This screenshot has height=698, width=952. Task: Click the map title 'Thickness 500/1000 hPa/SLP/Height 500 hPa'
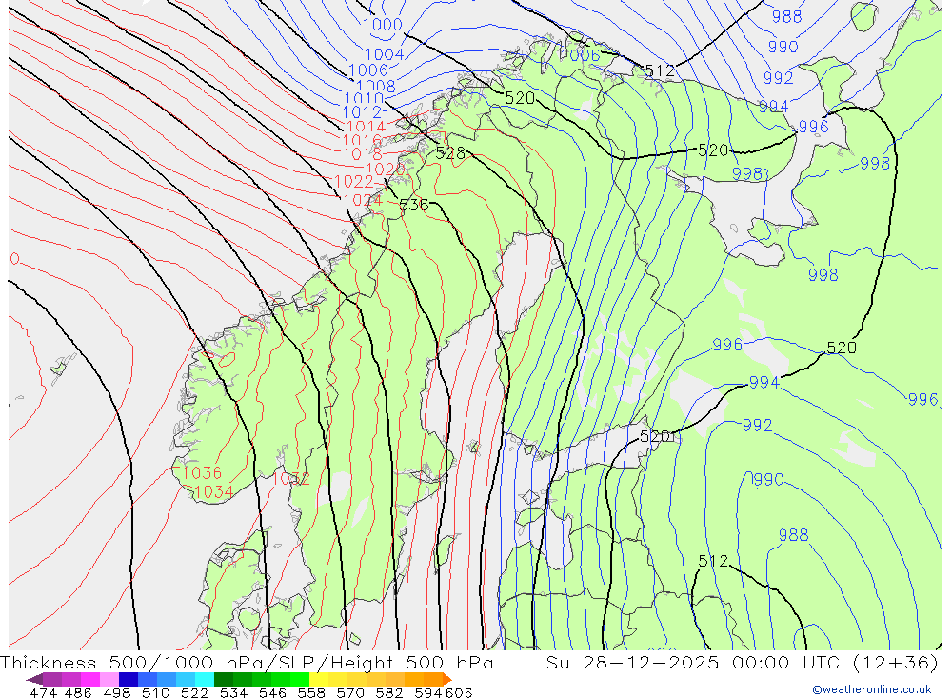tap(247, 662)
